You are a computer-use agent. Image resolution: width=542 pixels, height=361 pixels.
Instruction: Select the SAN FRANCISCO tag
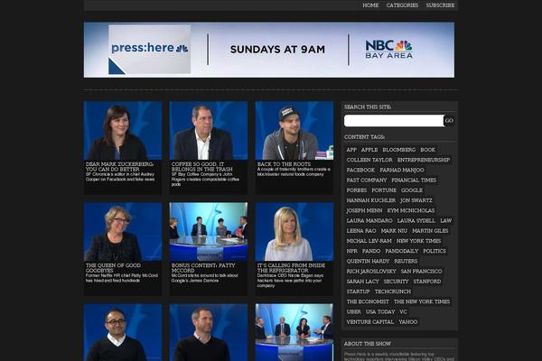pos(421,271)
